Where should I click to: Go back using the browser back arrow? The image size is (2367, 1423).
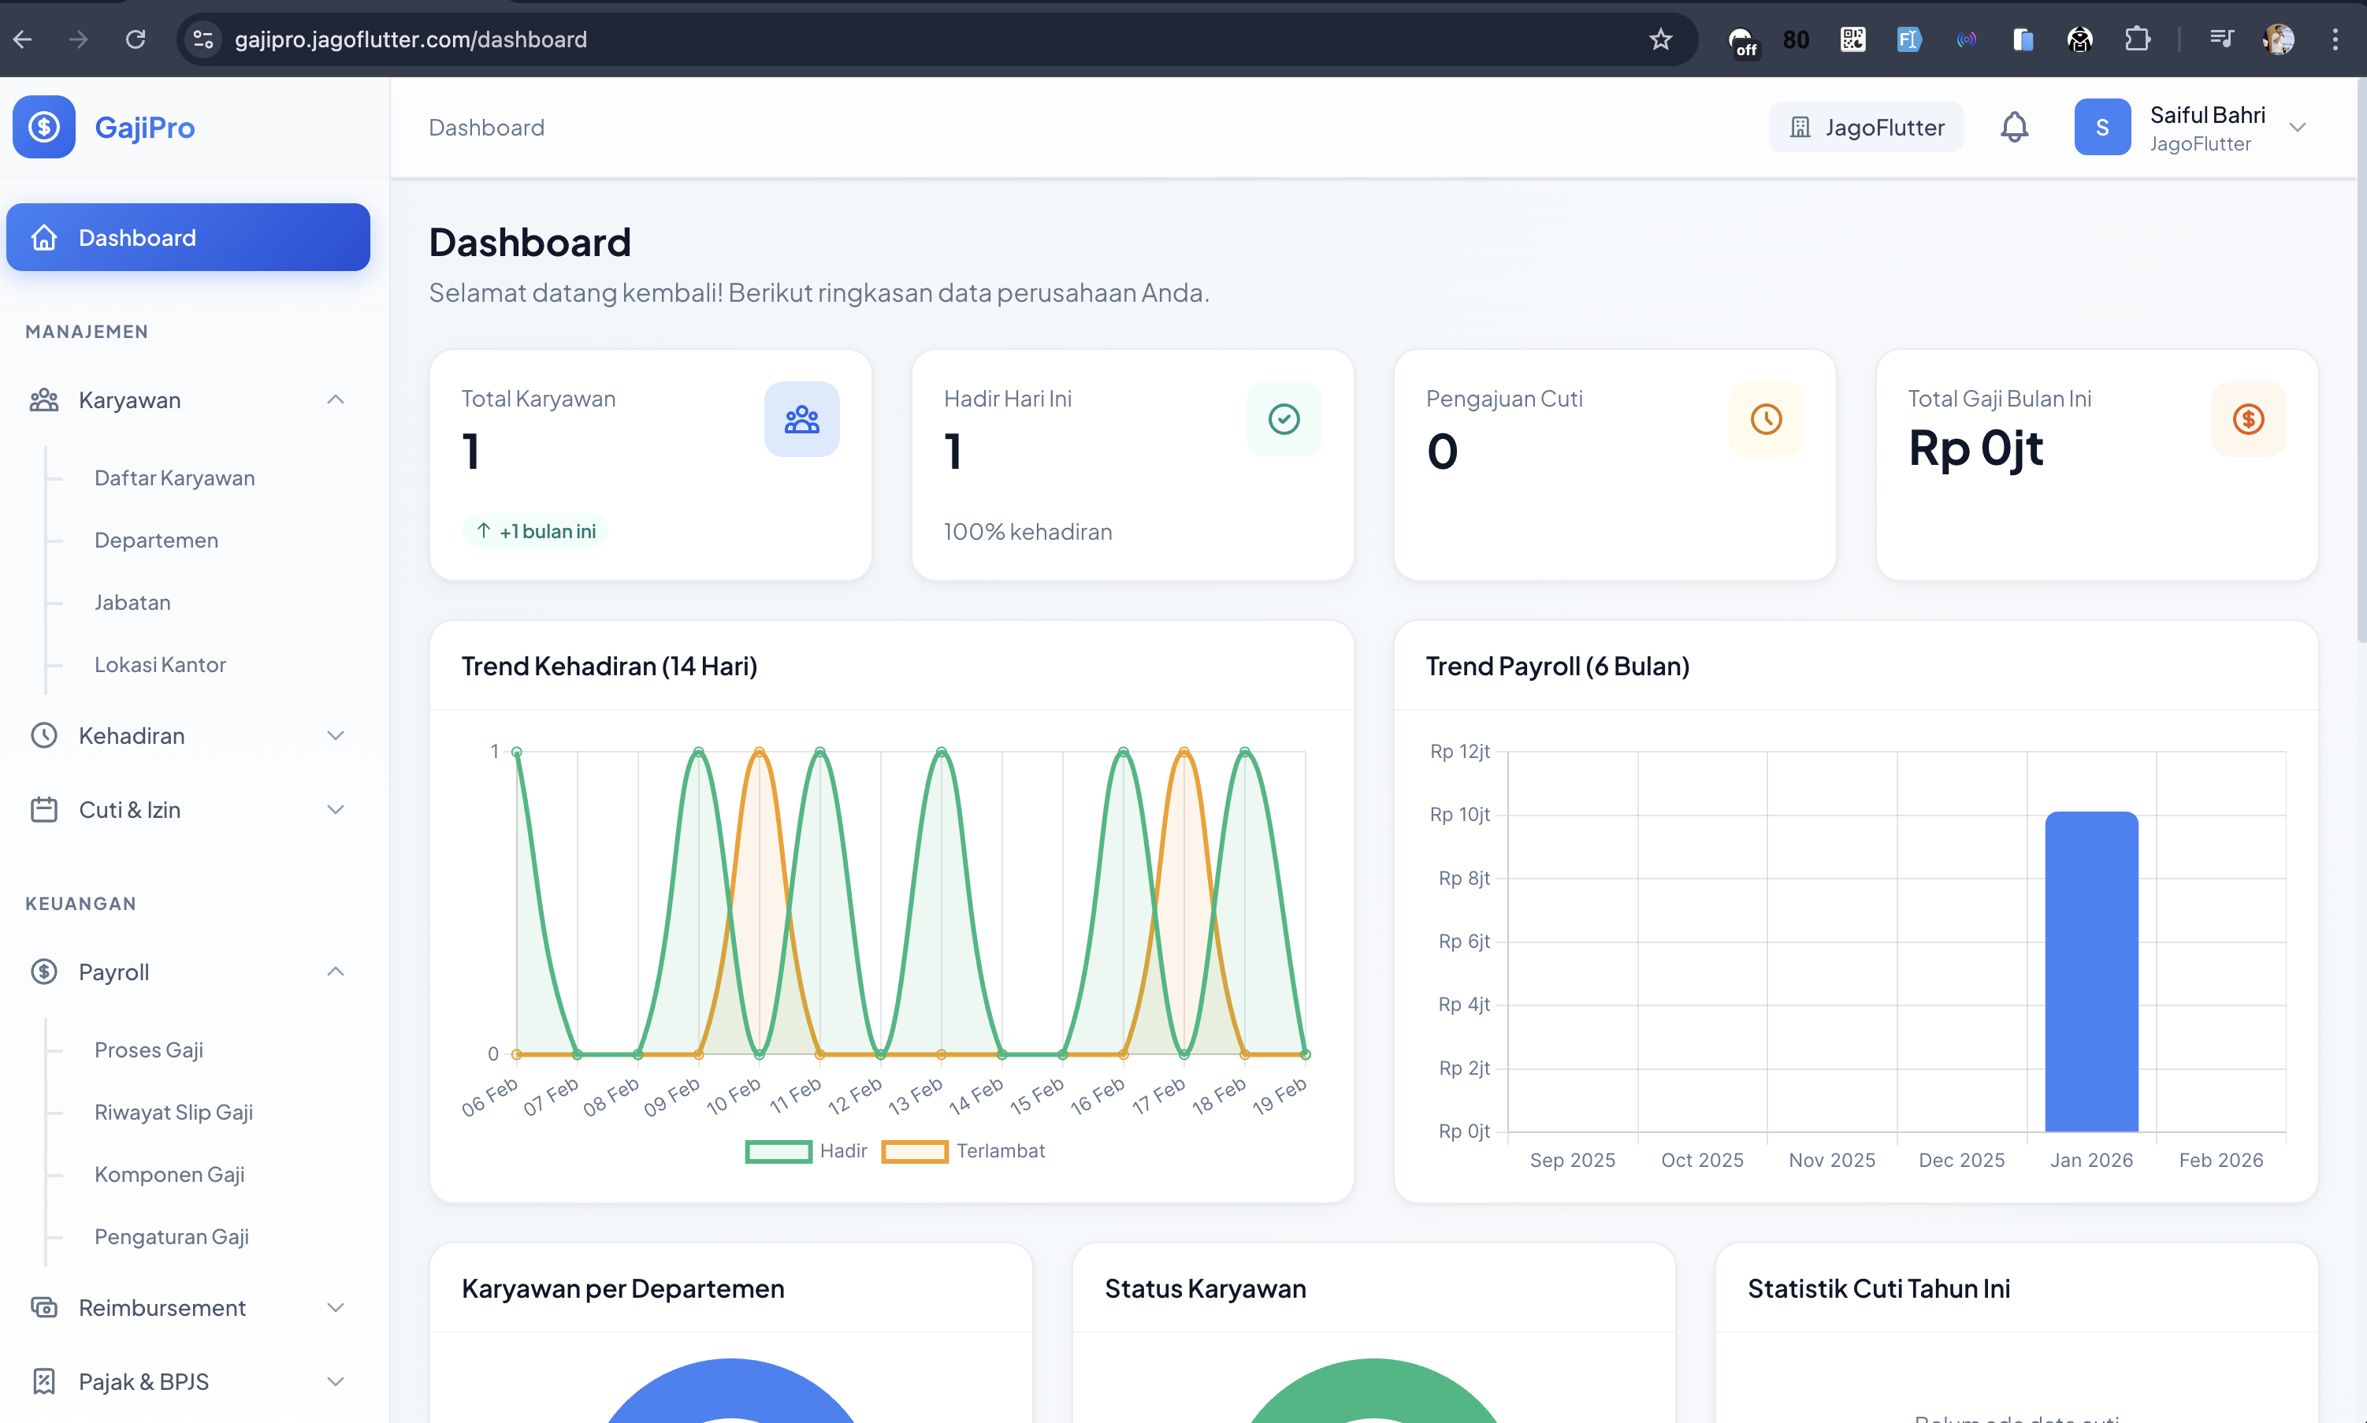23,39
